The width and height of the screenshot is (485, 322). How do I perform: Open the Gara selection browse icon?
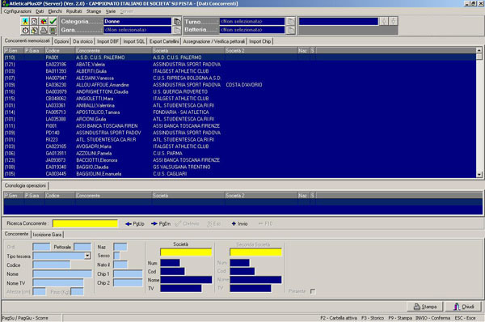(x=176, y=30)
